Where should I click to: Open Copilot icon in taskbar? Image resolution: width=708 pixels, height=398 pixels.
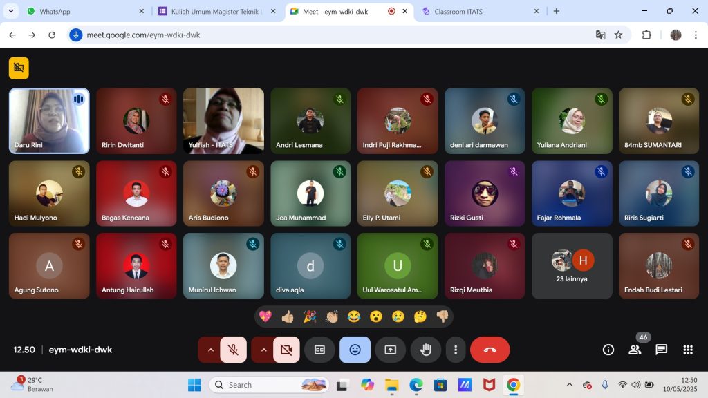point(368,385)
